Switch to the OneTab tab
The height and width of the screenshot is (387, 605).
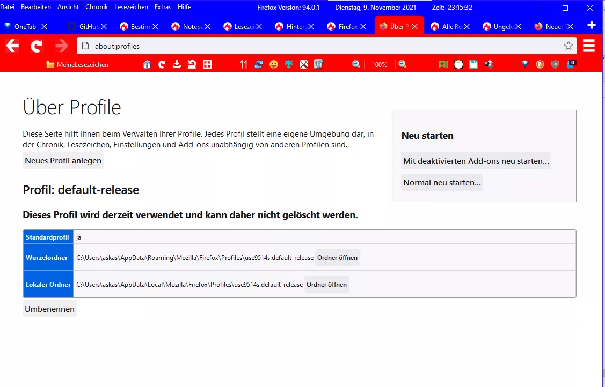(x=25, y=27)
